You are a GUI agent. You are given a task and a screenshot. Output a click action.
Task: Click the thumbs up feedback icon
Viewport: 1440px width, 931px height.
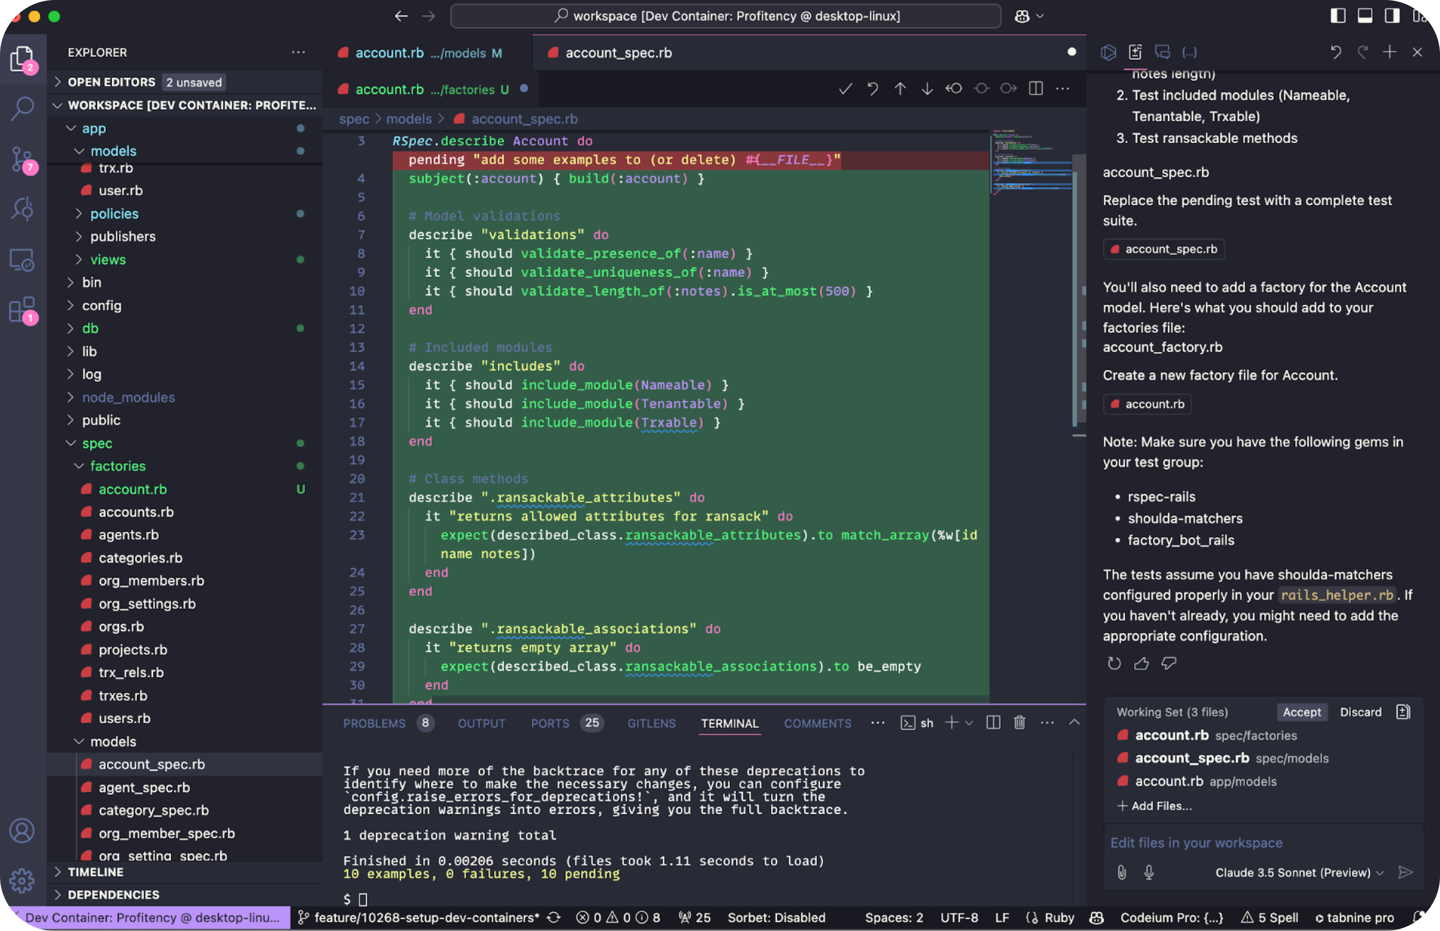1141,664
